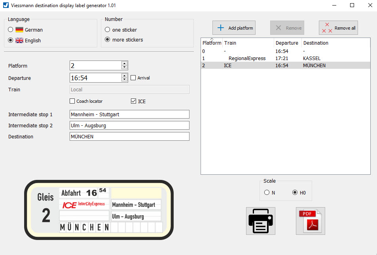Click into the Platform number field
This screenshot has height=255, width=377.
tap(96, 65)
